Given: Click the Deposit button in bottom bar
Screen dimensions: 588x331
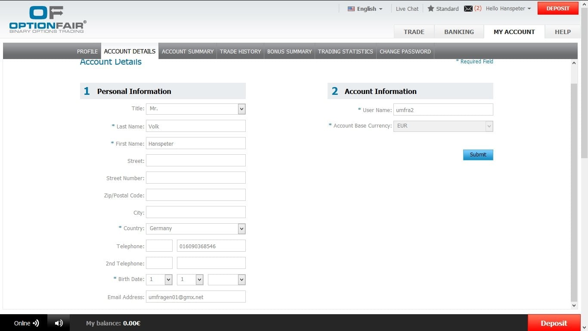Looking at the screenshot, I should 554,323.
